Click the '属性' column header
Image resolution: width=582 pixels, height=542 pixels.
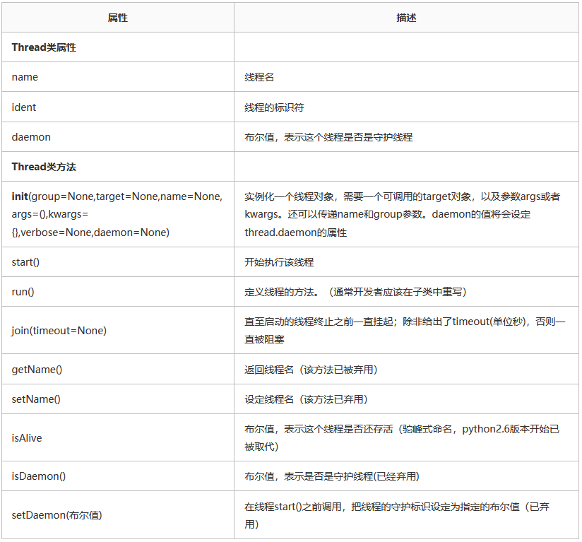[118, 18]
